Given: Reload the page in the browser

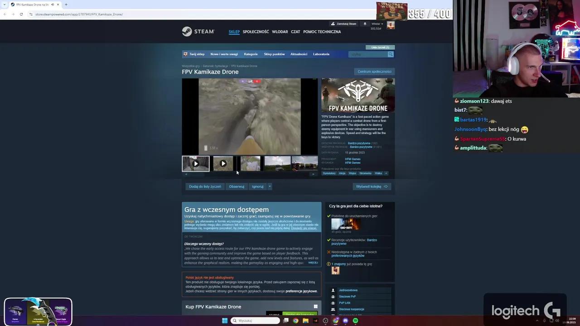Looking at the screenshot, I should [x=21, y=14].
